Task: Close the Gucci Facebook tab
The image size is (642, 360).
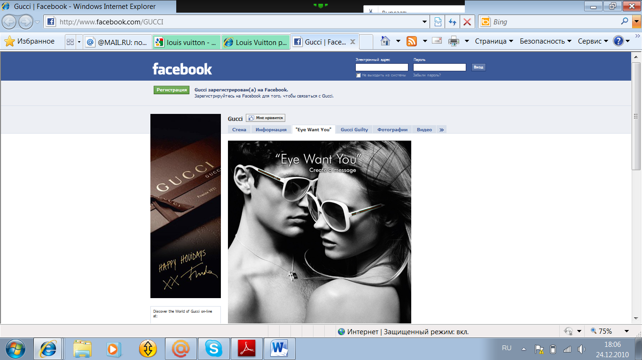Action: coord(352,42)
